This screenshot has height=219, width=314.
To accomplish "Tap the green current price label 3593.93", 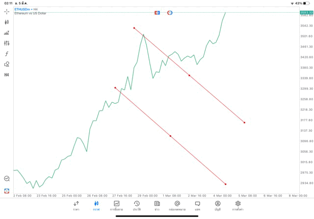I will click(306, 12).
